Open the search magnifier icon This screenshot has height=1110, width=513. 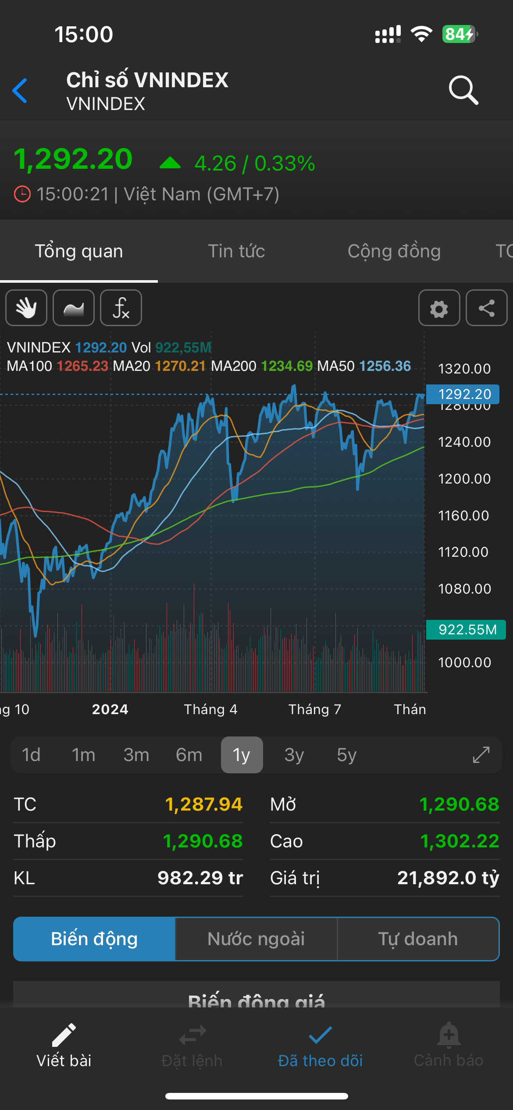[x=463, y=90]
